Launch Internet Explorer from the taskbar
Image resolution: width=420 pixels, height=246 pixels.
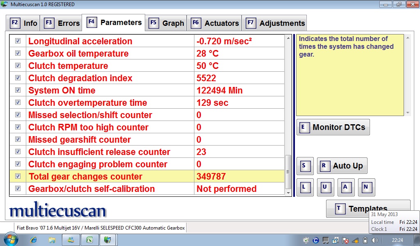34,240
